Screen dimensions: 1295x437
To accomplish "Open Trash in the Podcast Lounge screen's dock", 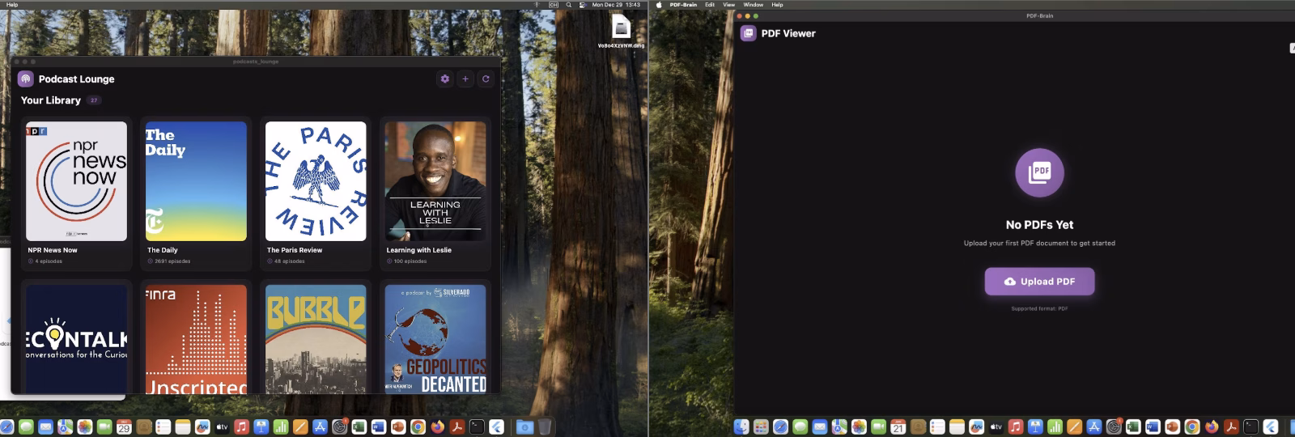I will pos(545,427).
